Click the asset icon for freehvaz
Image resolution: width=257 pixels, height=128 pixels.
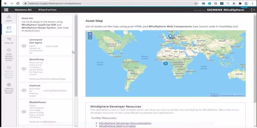tap(24, 90)
